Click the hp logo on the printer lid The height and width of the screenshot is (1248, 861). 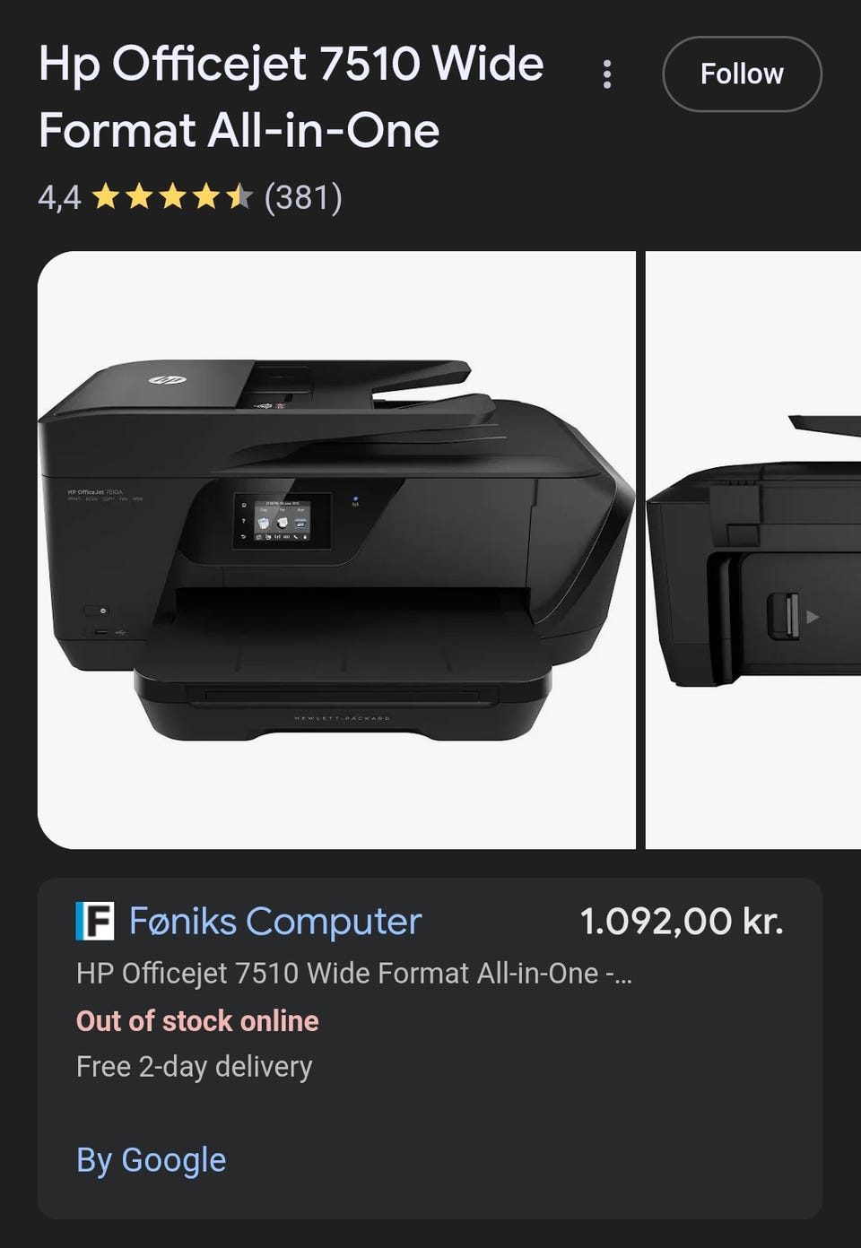point(167,380)
